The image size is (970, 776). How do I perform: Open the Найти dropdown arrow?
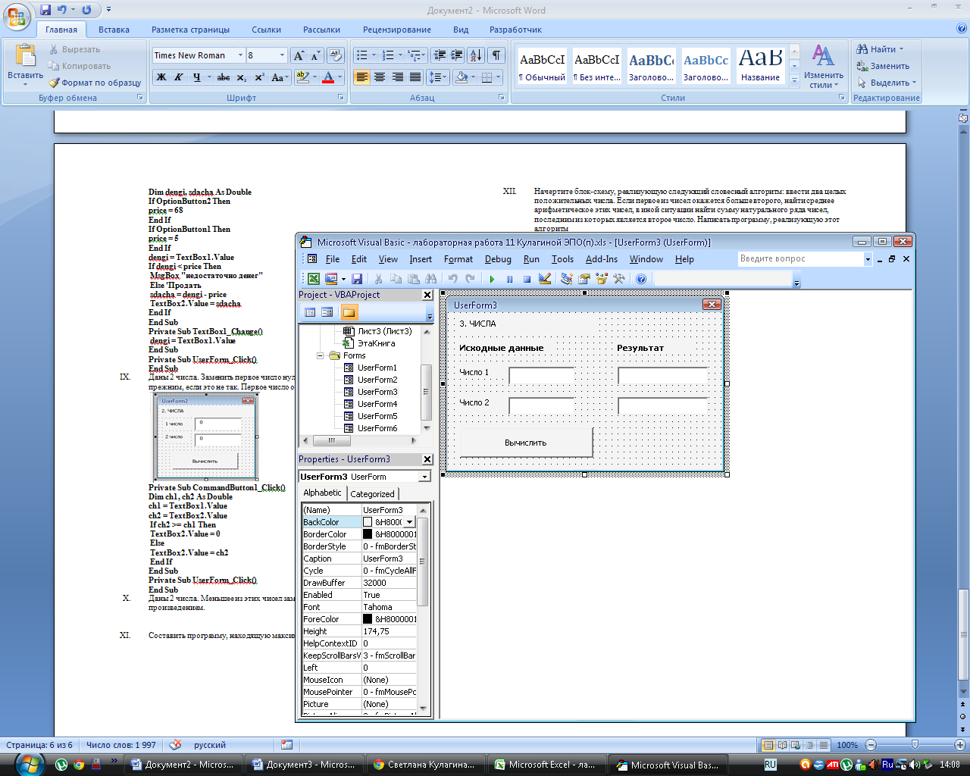pos(901,49)
